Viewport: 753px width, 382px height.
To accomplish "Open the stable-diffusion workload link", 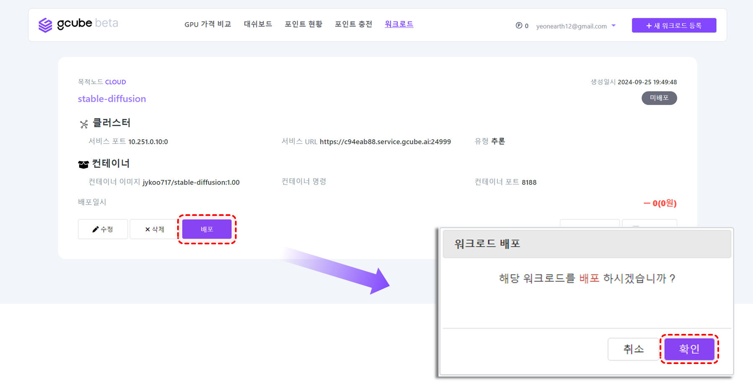I will (112, 99).
